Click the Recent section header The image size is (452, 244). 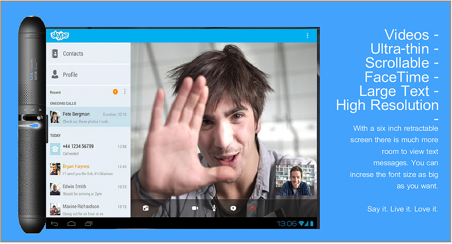tap(55, 92)
